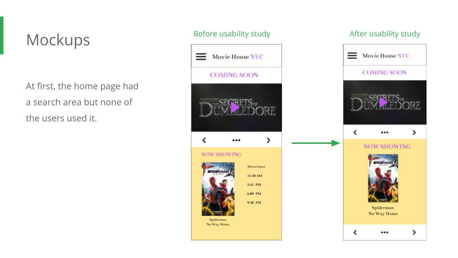The image size is (458, 258).
Task: Click Showtimes label in Before mockup
Action: [256, 166]
